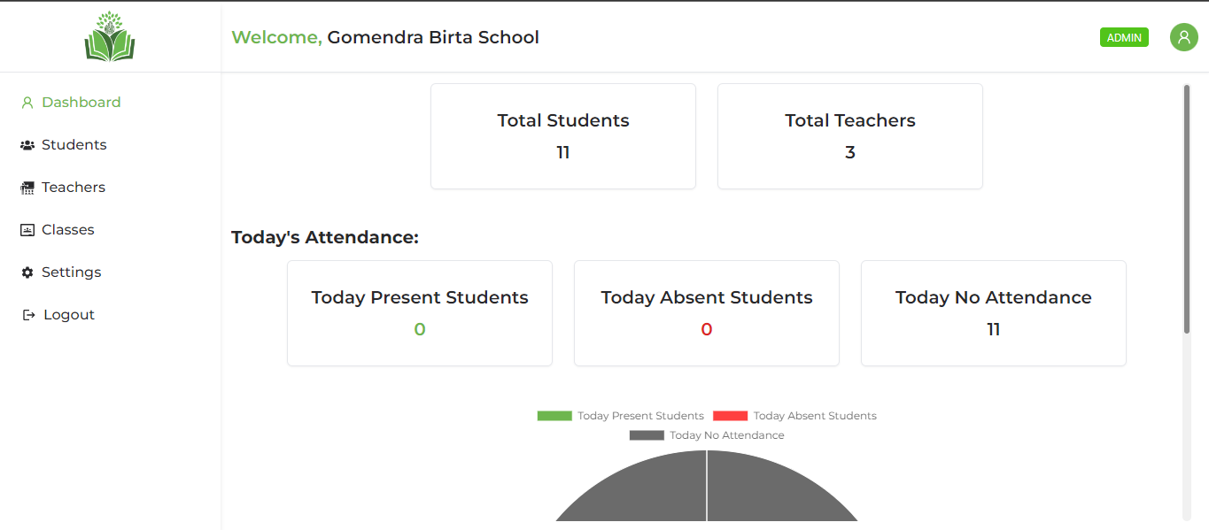Click the school logo icon
The image size is (1209, 530).
110,36
